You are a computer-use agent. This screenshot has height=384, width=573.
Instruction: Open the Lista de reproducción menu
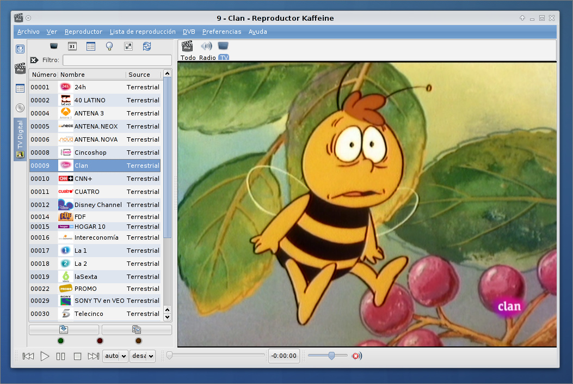pos(143,32)
